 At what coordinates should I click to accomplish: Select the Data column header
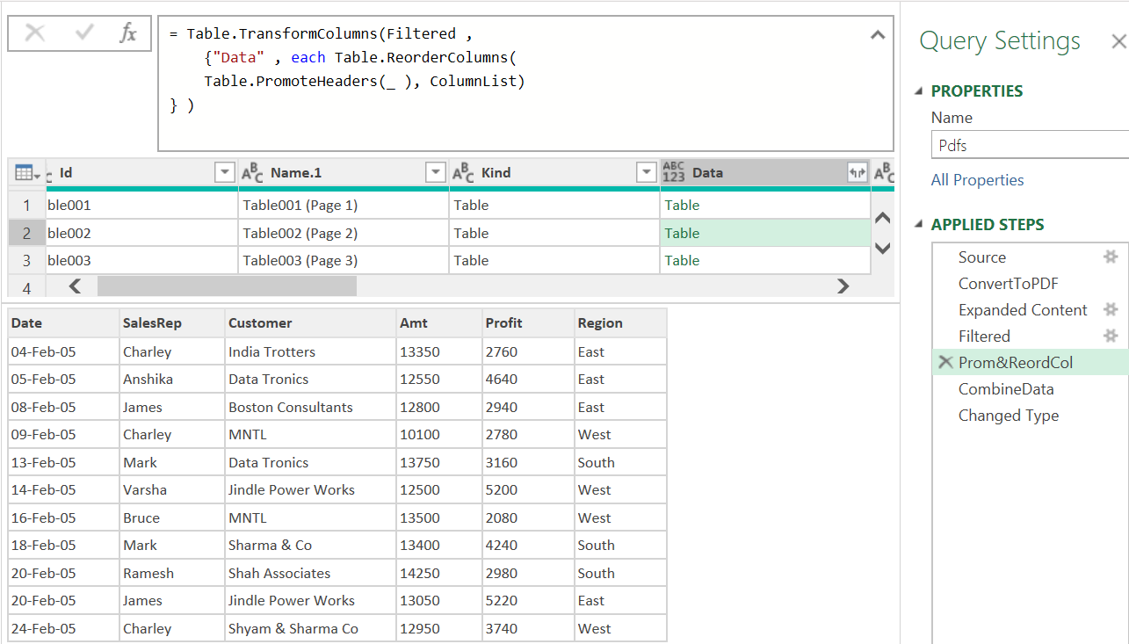(765, 173)
